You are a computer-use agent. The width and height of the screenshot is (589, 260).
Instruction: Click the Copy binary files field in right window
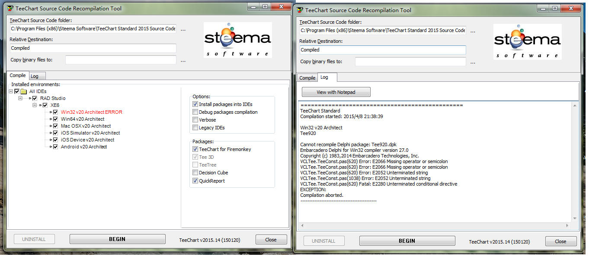click(410, 61)
